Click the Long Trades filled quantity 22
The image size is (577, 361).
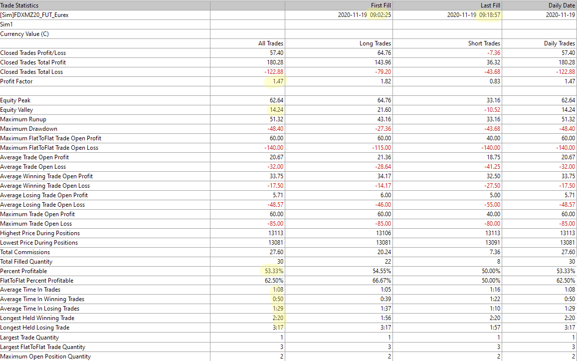[x=387, y=262]
